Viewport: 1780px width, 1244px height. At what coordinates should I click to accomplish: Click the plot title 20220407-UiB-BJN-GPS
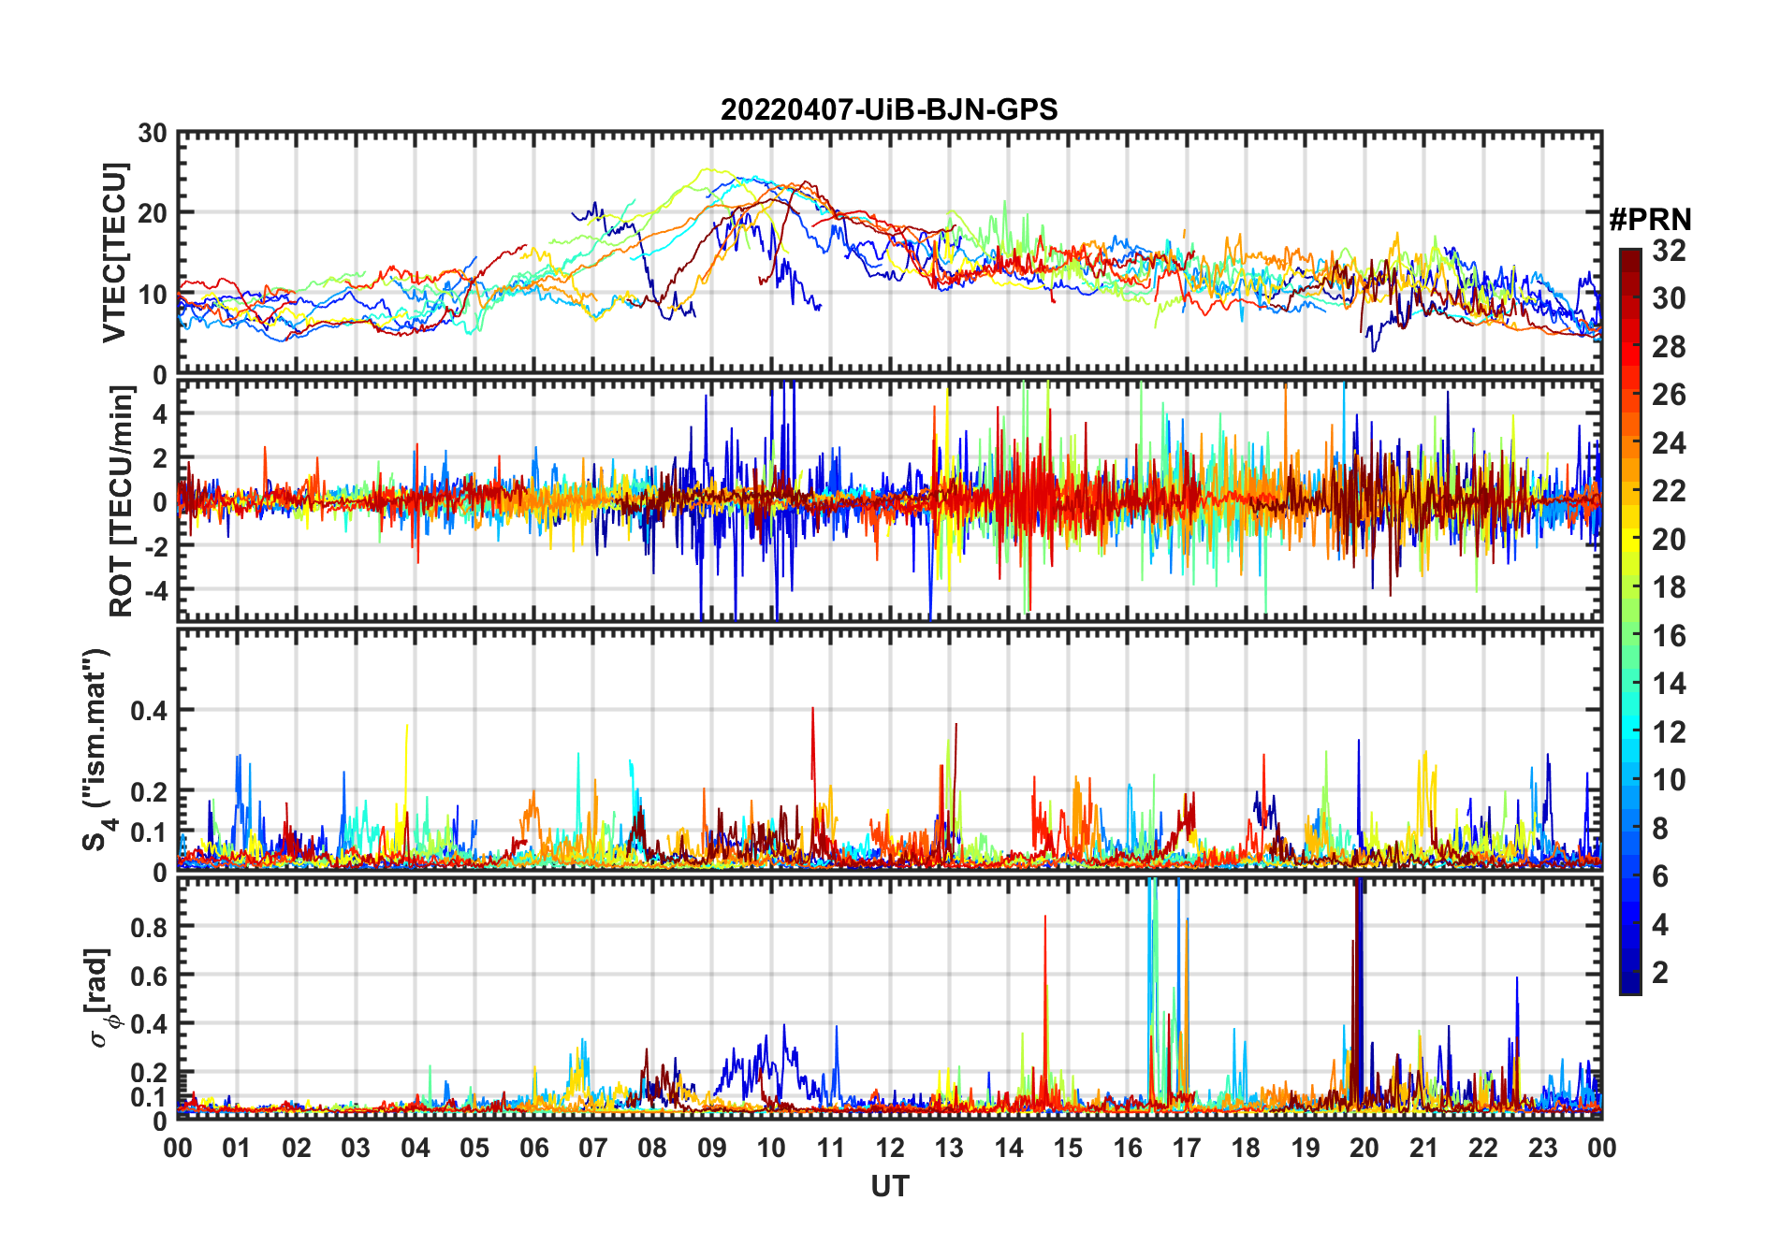tap(889, 109)
